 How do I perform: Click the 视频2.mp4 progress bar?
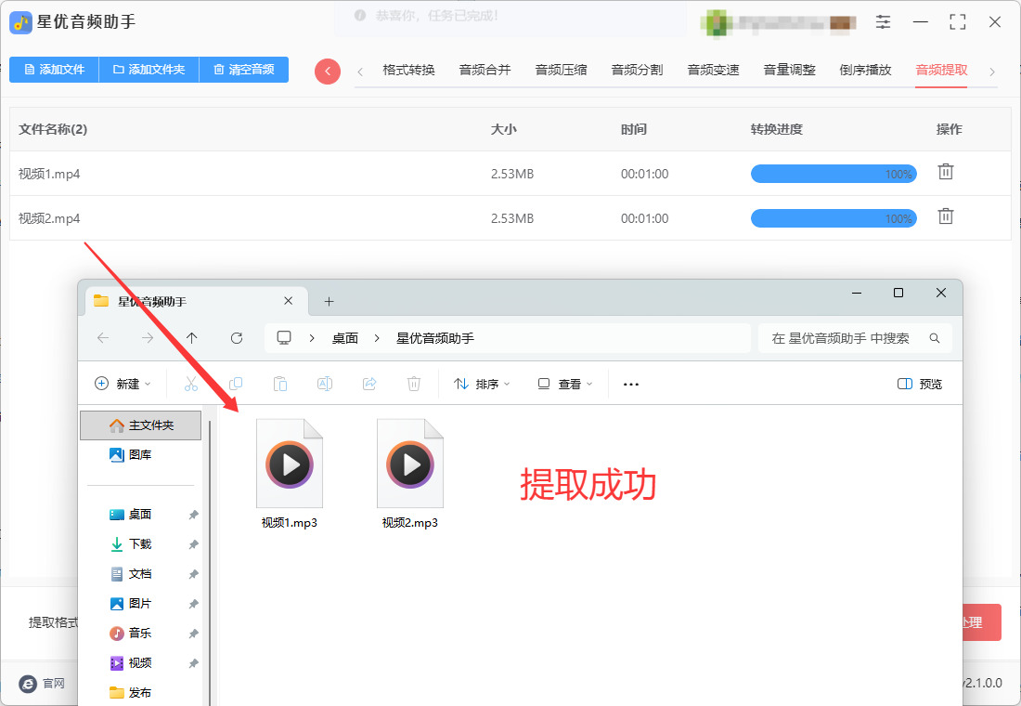pos(834,218)
